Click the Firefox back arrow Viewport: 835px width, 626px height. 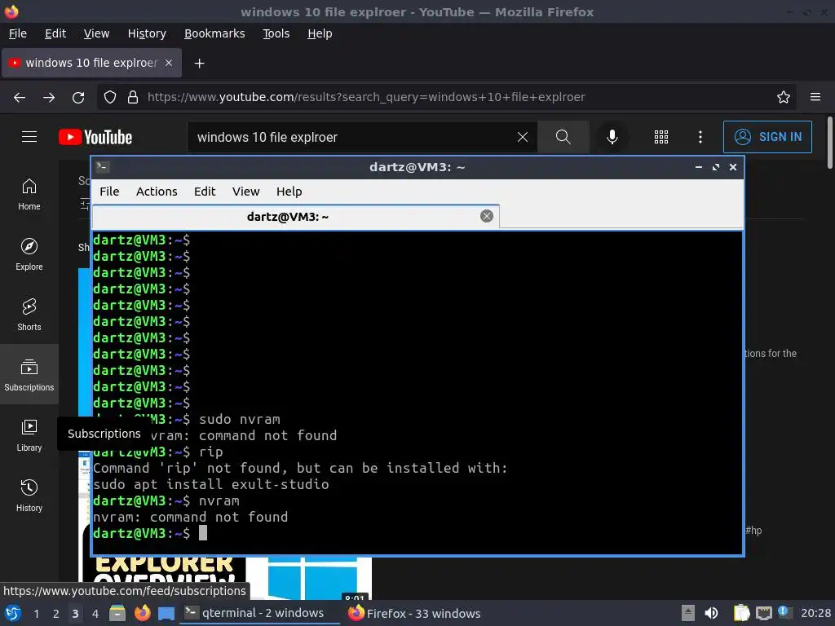click(x=20, y=98)
